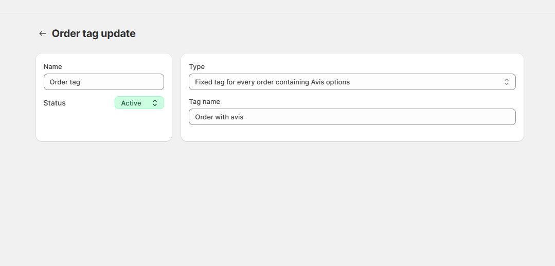The image size is (555, 266).
Task: Click the "Order tag update" page heading
Action: [94, 33]
